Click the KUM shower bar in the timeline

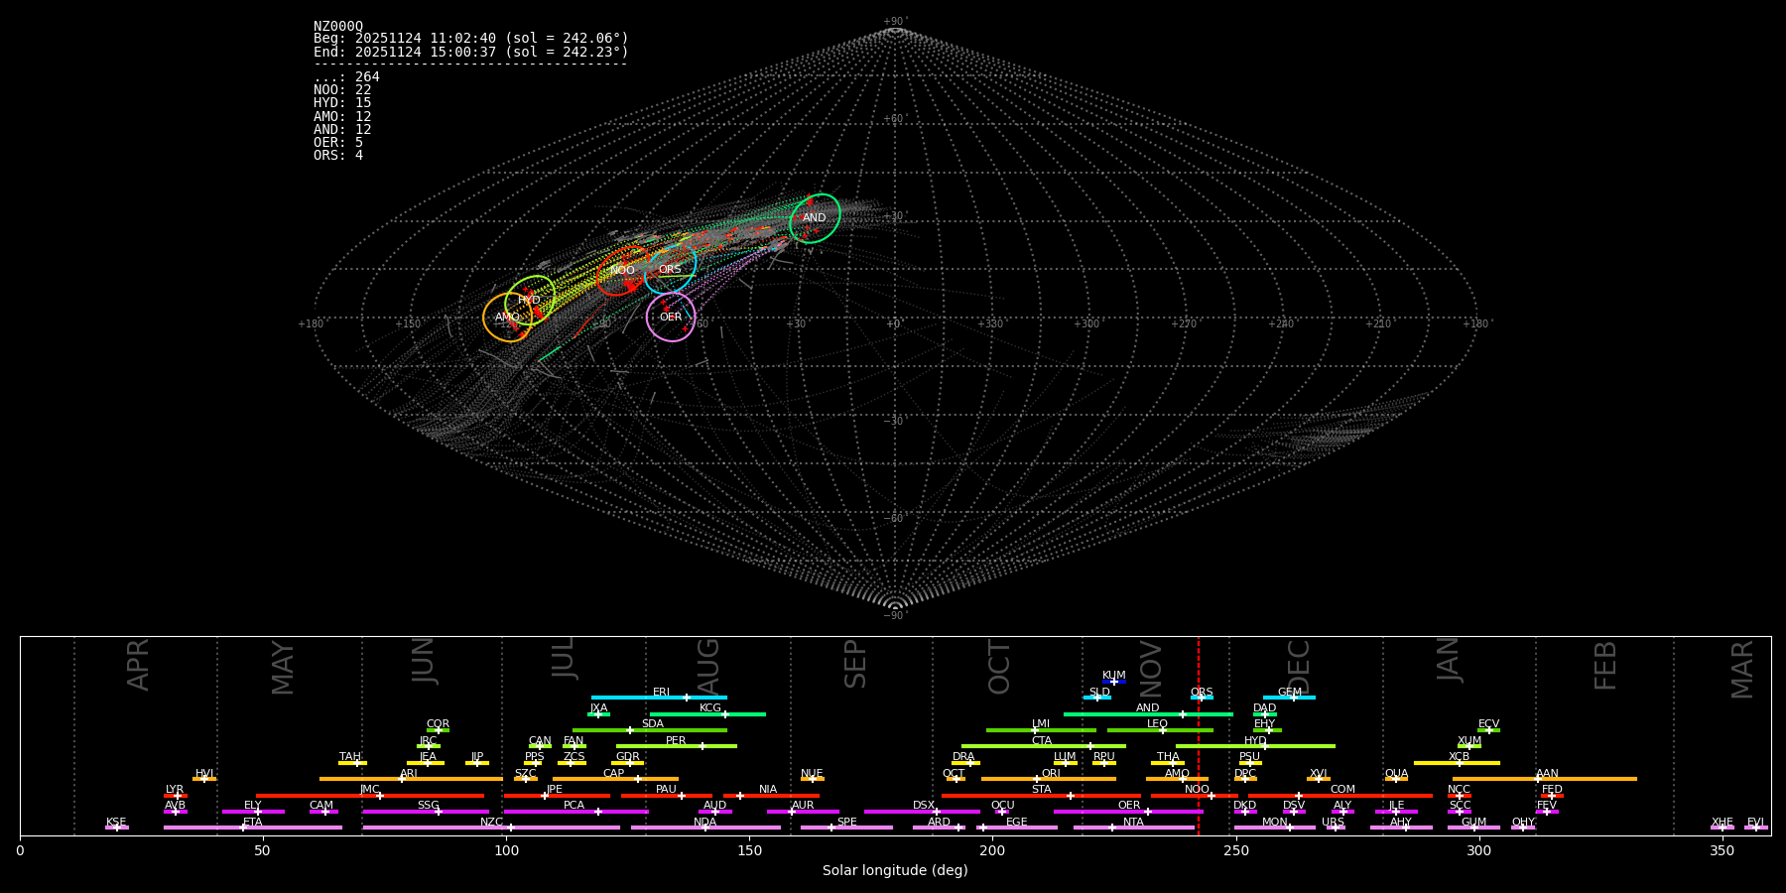[x=1114, y=682]
